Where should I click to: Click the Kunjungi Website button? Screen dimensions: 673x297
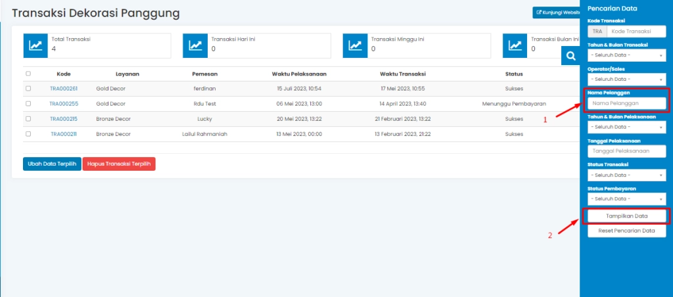click(557, 12)
